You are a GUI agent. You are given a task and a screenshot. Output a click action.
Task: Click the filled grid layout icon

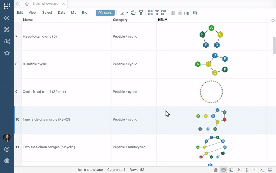click(150, 13)
